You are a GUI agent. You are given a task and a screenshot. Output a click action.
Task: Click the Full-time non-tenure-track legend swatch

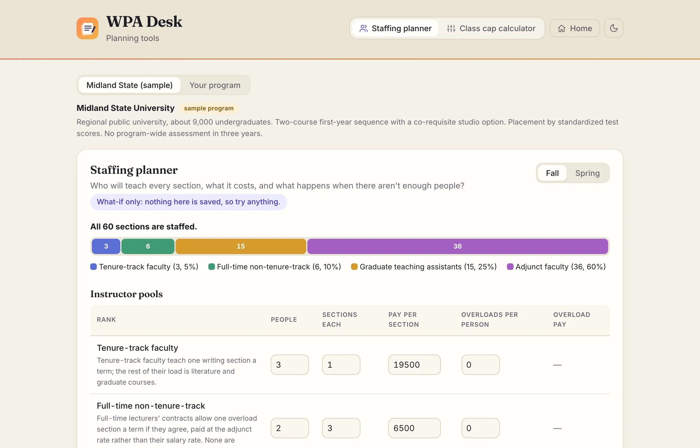click(212, 267)
